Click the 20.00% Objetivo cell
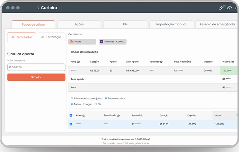Viewport: 239px width, 152px height. [x=208, y=71]
